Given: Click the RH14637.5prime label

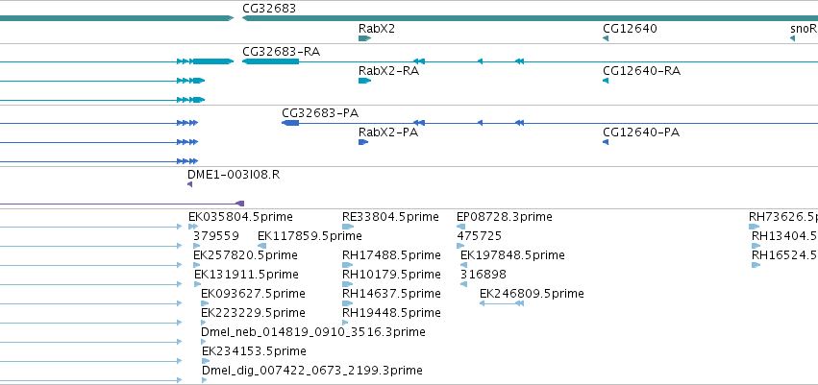Looking at the screenshot, I should 392,294.
